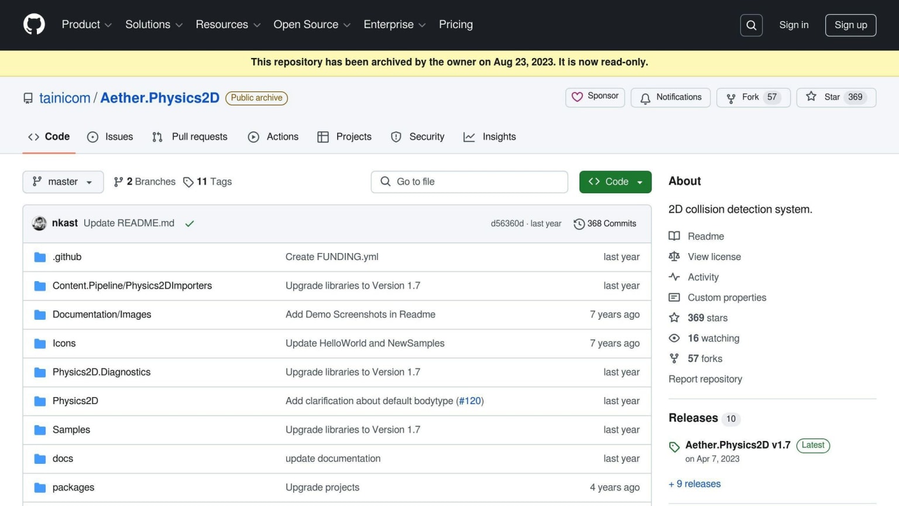The height and width of the screenshot is (506, 899).
Task: Switch to the Pull requests tab
Action: 190,136
